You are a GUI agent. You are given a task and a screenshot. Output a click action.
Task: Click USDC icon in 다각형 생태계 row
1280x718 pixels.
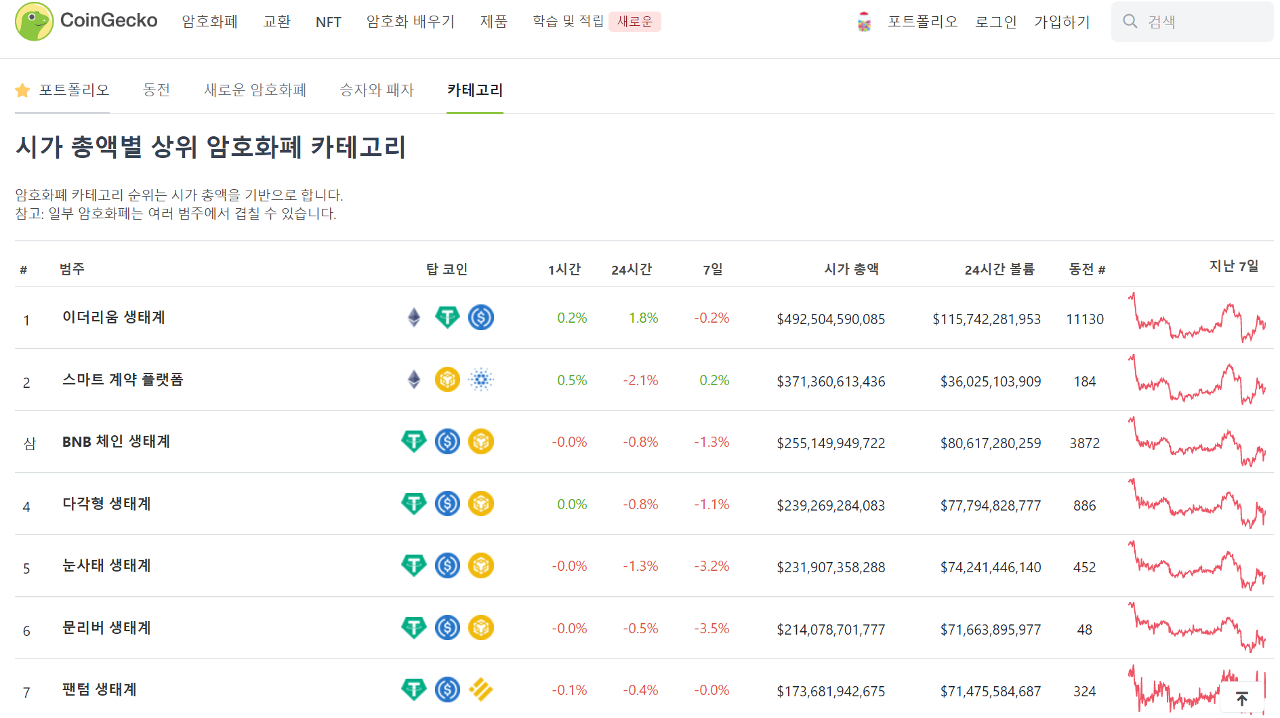click(x=447, y=504)
